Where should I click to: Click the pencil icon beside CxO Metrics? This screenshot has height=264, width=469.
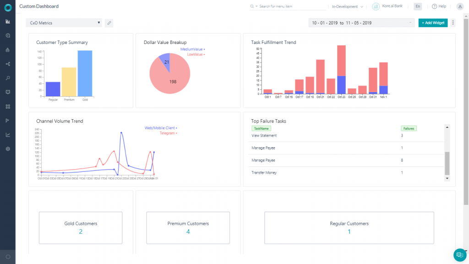pyautogui.click(x=109, y=22)
